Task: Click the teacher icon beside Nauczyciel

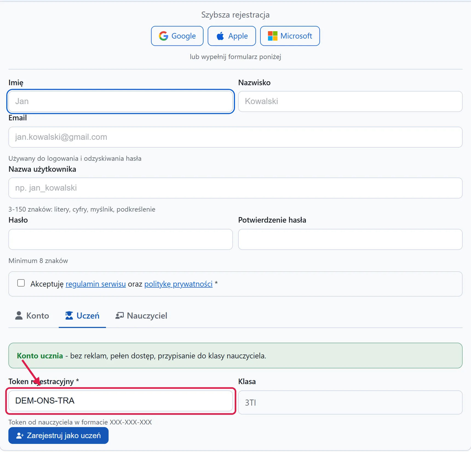Action: click(119, 315)
